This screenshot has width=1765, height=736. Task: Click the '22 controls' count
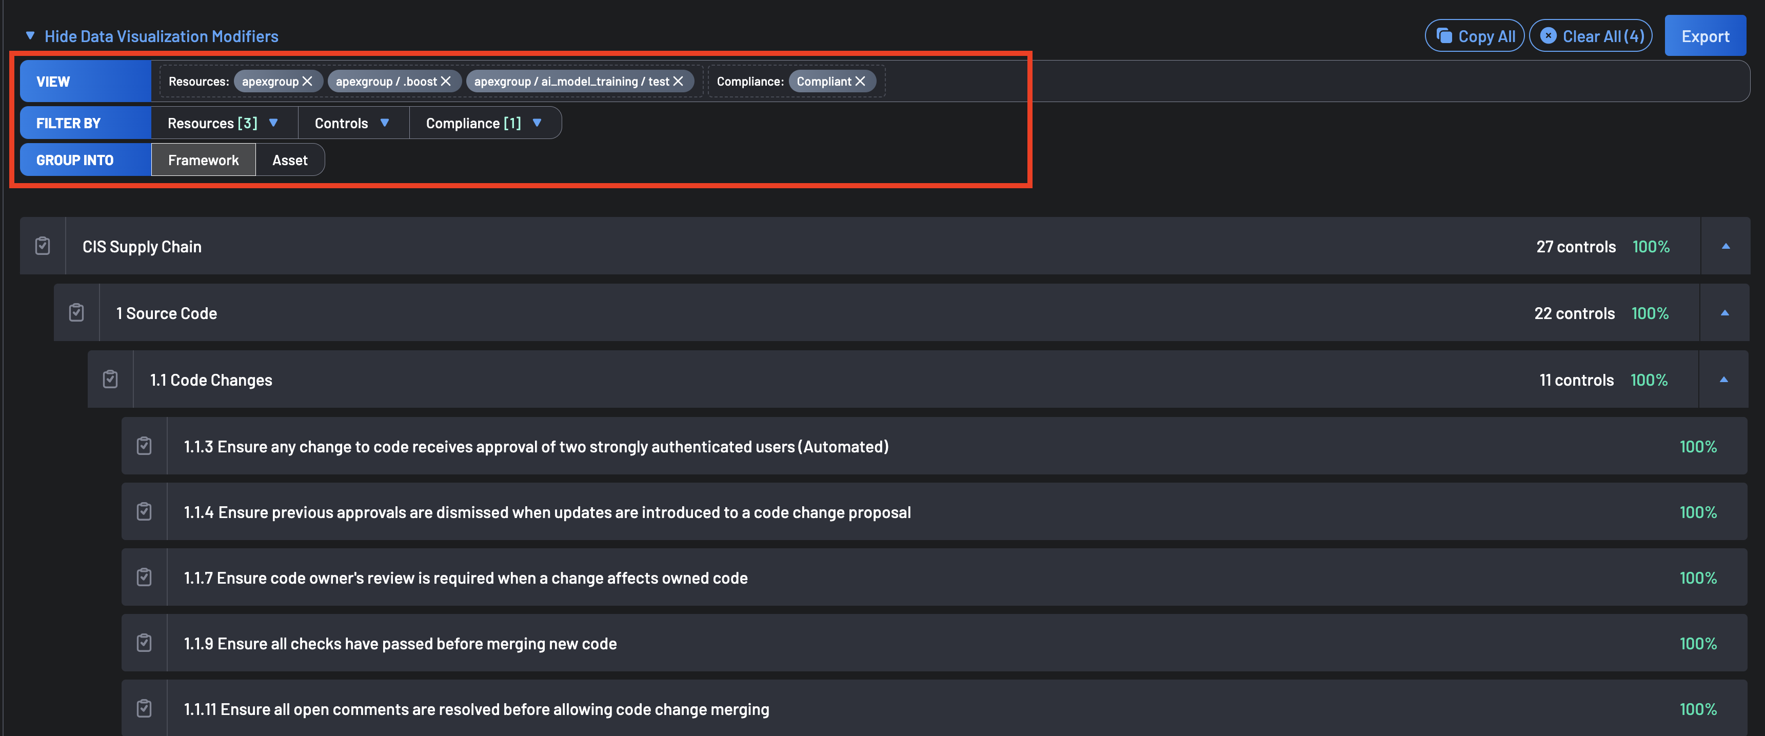coord(1574,313)
